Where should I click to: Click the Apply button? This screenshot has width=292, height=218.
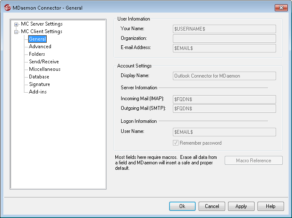click(241, 206)
